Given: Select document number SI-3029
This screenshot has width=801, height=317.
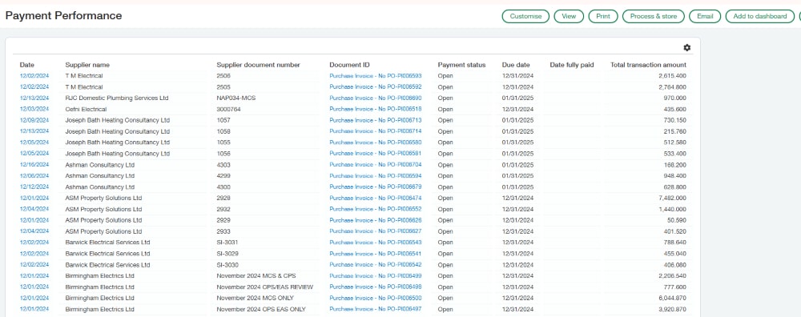Looking at the screenshot, I should click(227, 254).
